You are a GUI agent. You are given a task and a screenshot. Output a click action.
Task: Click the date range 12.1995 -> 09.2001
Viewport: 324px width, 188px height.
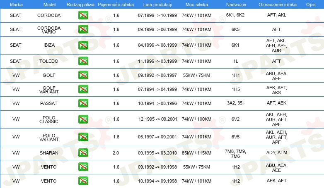point(158,119)
